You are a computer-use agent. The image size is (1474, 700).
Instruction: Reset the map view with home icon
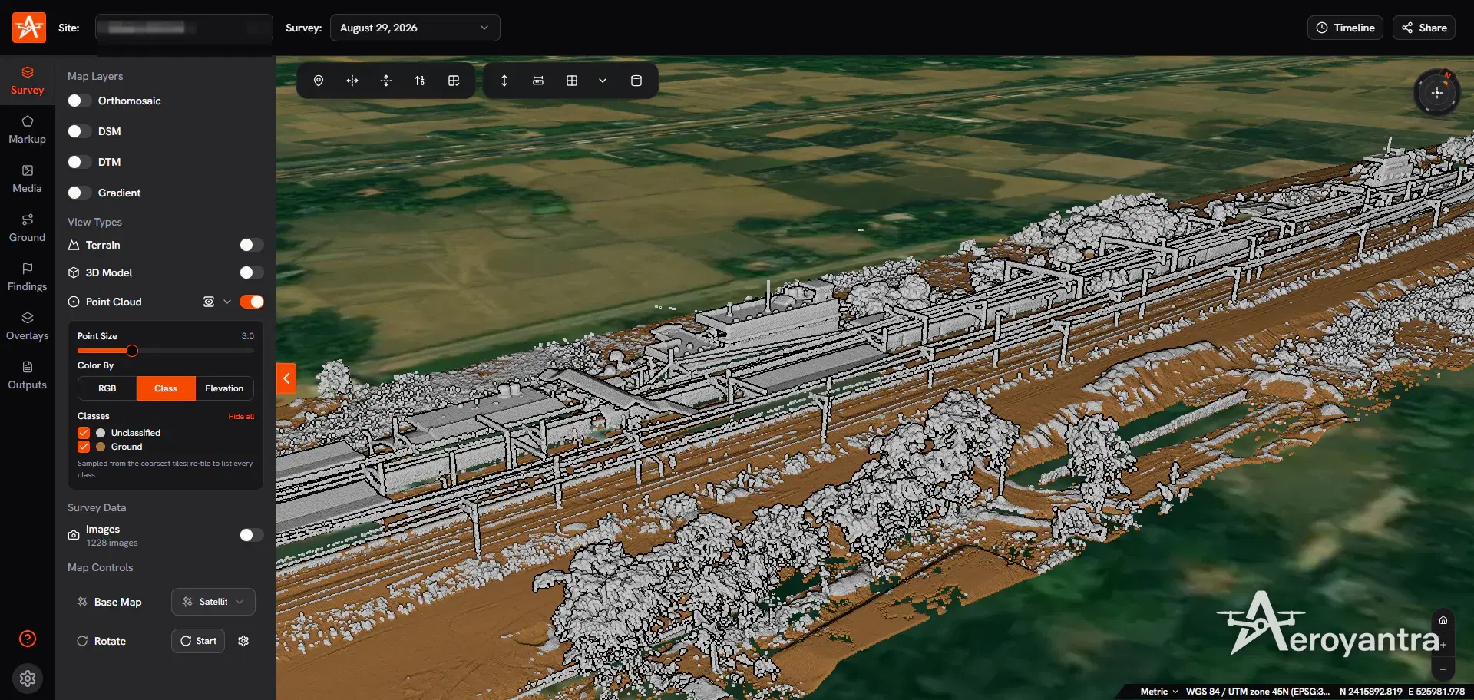(x=1443, y=620)
